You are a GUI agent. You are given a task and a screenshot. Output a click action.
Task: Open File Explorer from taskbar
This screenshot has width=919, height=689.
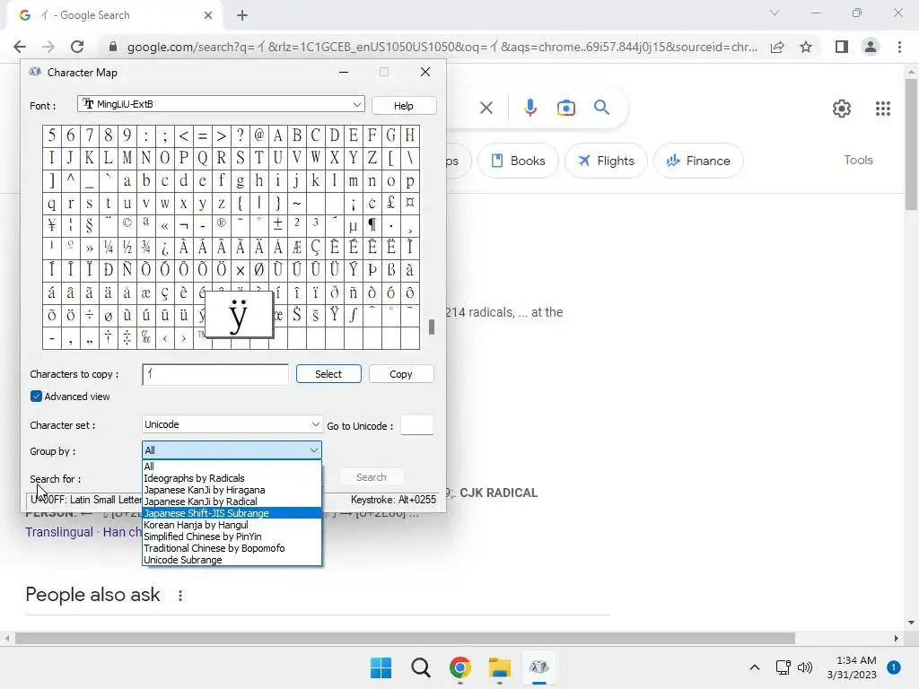tap(499, 667)
